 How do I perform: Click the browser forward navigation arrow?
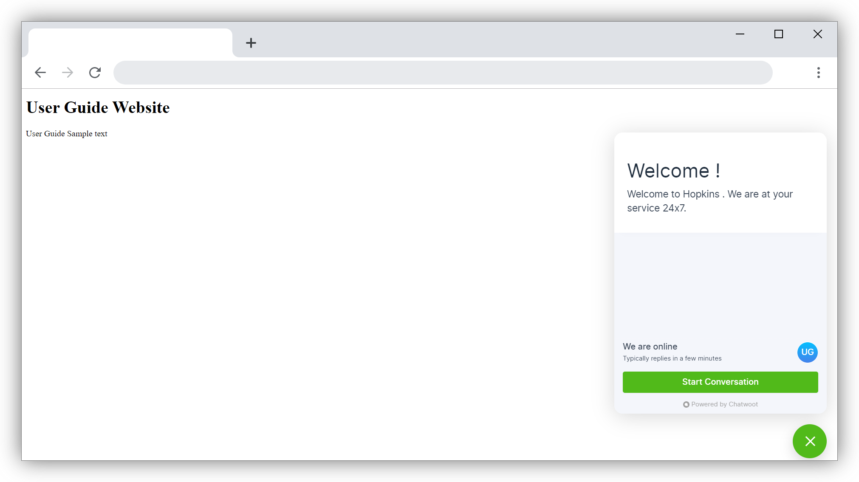pos(67,72)
